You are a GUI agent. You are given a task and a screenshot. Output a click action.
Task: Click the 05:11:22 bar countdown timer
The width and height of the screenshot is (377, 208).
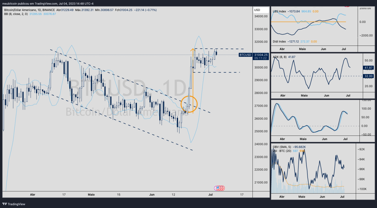coord(261,58)
